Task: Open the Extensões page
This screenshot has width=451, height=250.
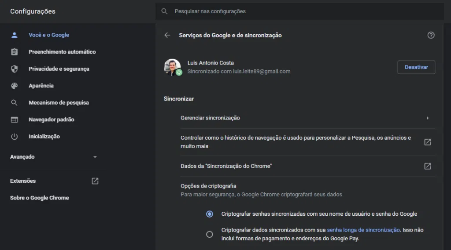Action: 23,181
